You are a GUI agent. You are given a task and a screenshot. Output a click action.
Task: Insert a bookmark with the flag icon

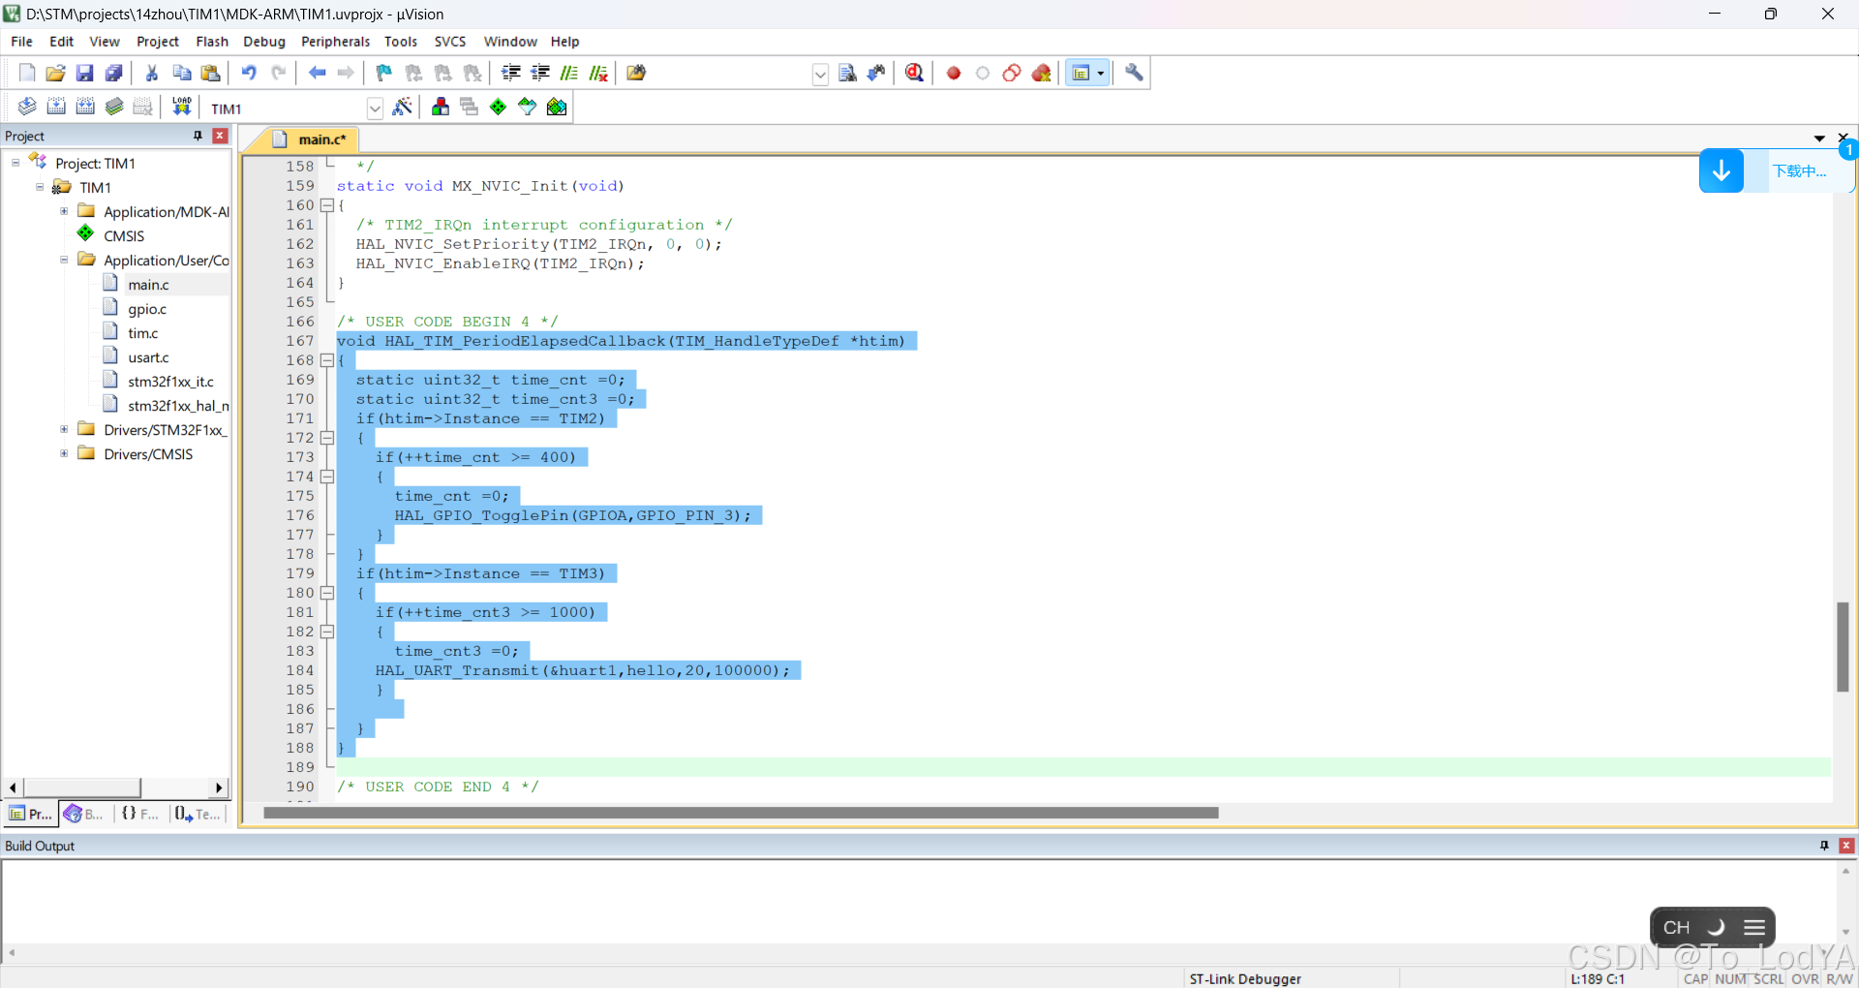384,73
